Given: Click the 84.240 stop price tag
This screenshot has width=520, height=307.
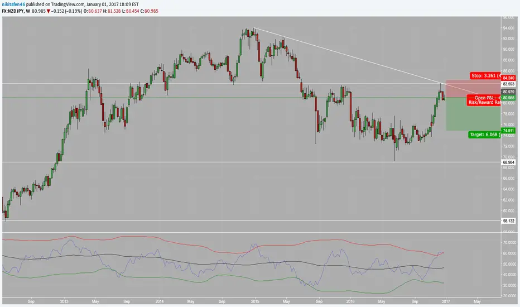Looking at the screenshot, I should [508, 78].
